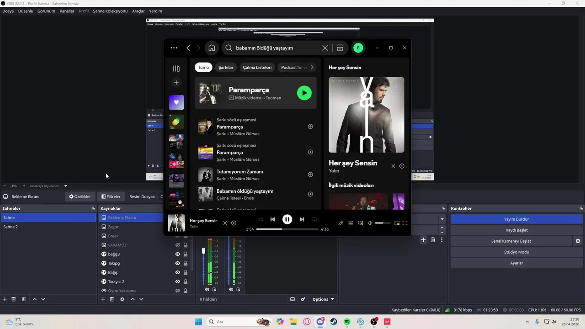The width and height of the screenshot is (585, 329).
Task: Switch Spotify to full screen view
Action: click(x=405, y=223)
